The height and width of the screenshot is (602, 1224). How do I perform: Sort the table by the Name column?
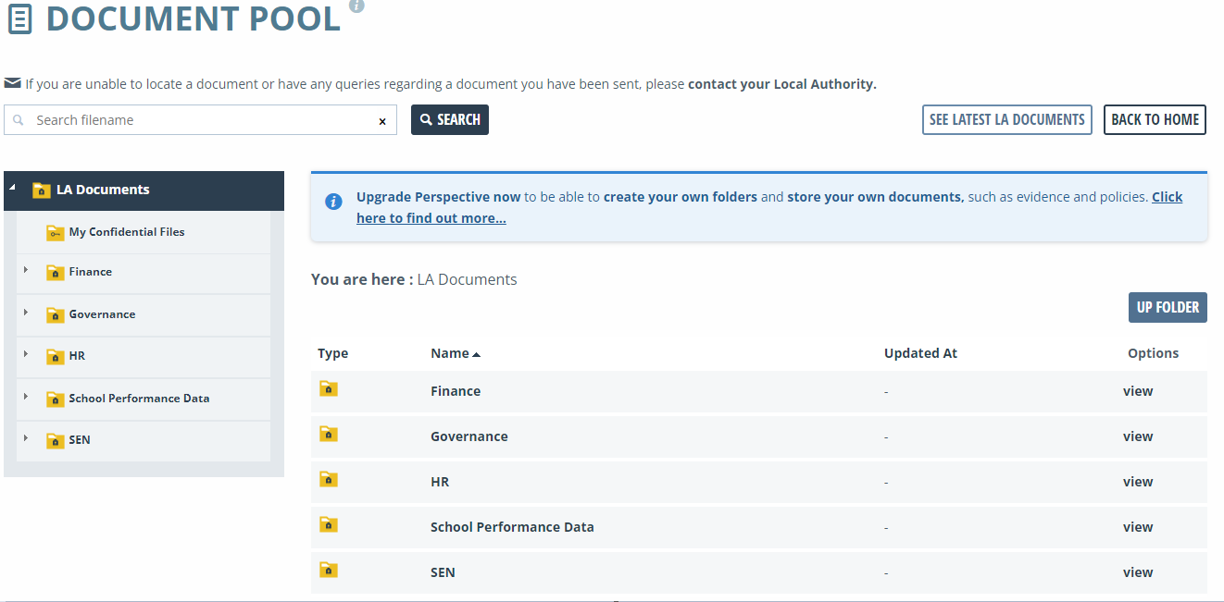click(x=456, y=353)
